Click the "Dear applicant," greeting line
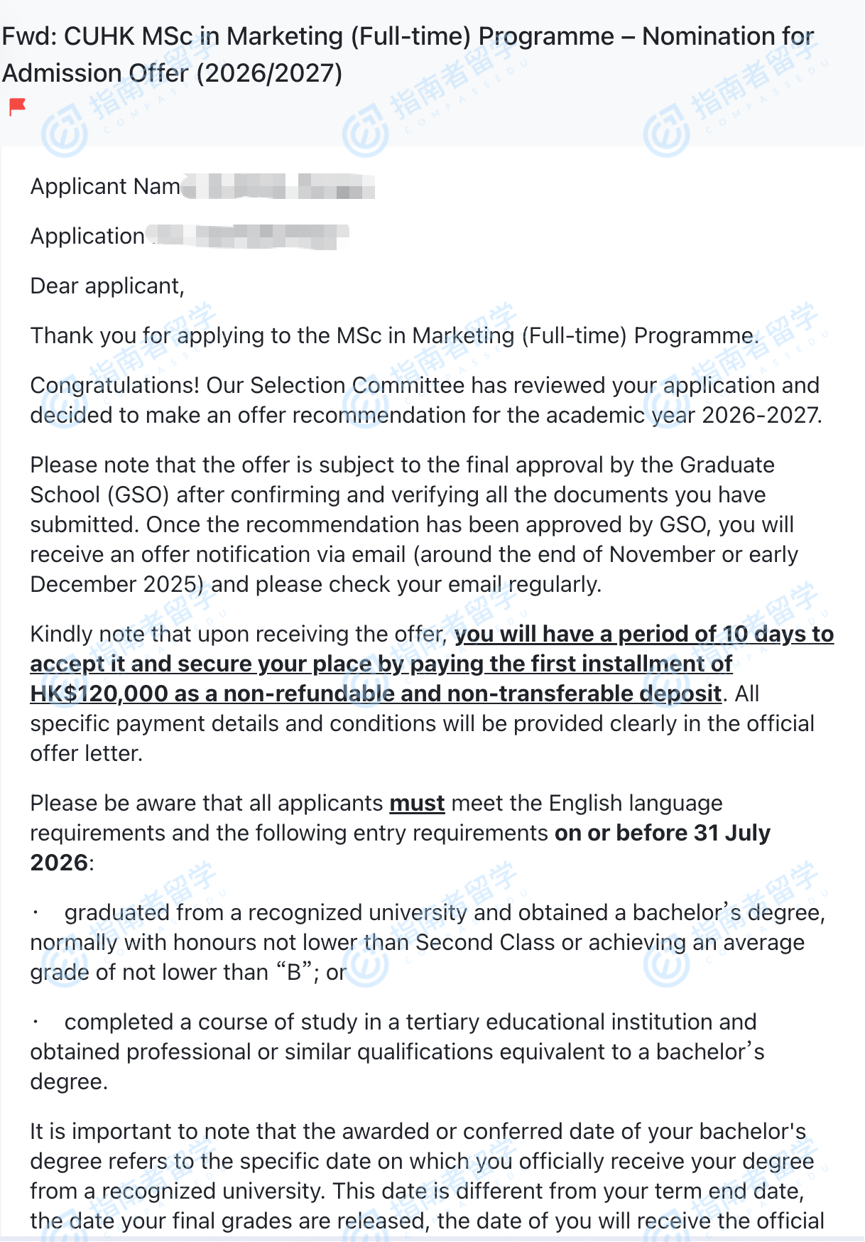This screenshot has height=1242, width=865. pos(107,286)
